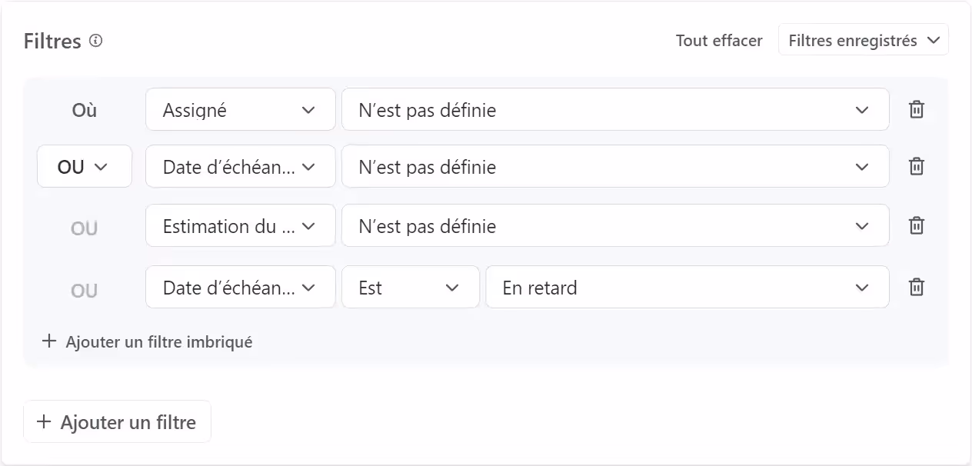Open the Date d'échéance dropdown in second row

click(240, 166)
